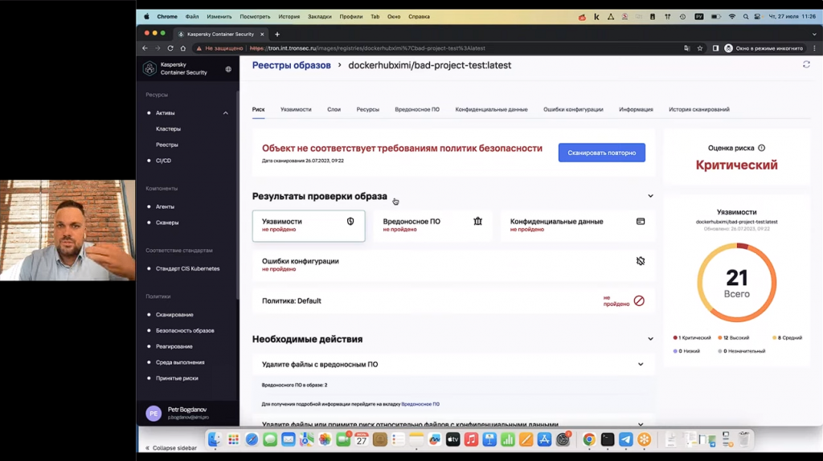Open the Файл menu in menu bar

coord(191,17)
